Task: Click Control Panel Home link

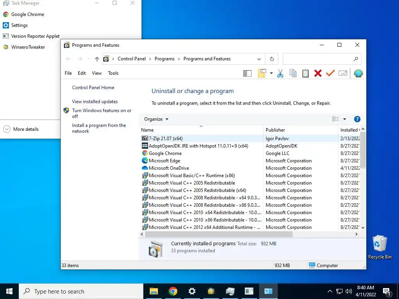Action: point(93,88)
